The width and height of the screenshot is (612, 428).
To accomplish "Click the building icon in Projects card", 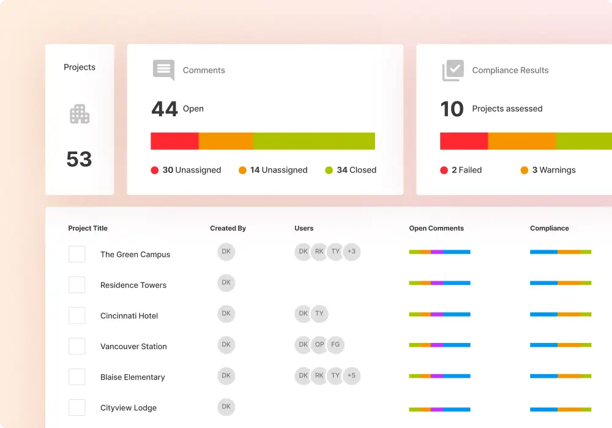I will pos(80,114).
